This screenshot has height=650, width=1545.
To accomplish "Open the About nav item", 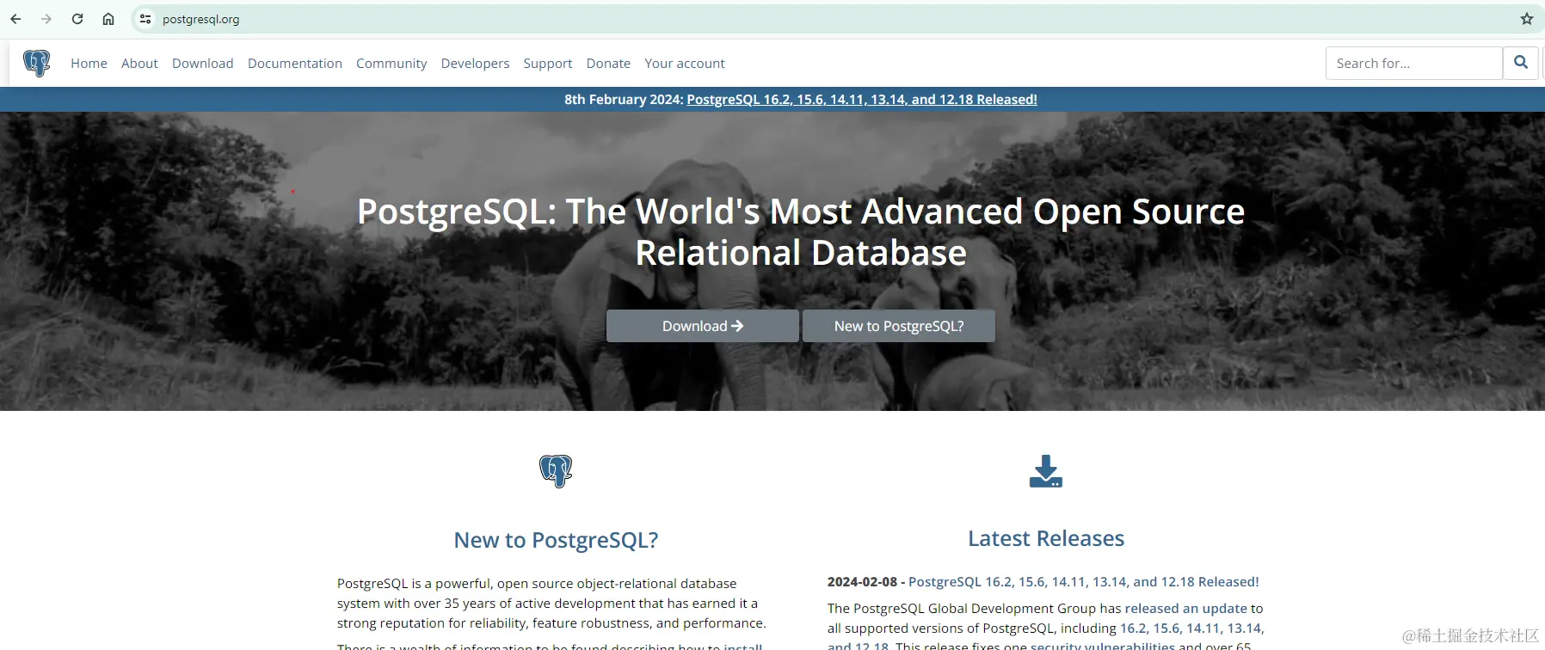I will pos(139,64).
